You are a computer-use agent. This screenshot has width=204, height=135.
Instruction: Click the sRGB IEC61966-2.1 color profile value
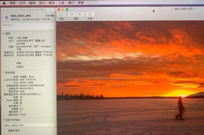click(x=30, y=94)
